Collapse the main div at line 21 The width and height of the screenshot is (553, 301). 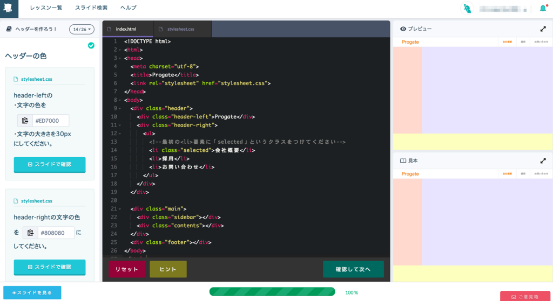tap(120, 209)
